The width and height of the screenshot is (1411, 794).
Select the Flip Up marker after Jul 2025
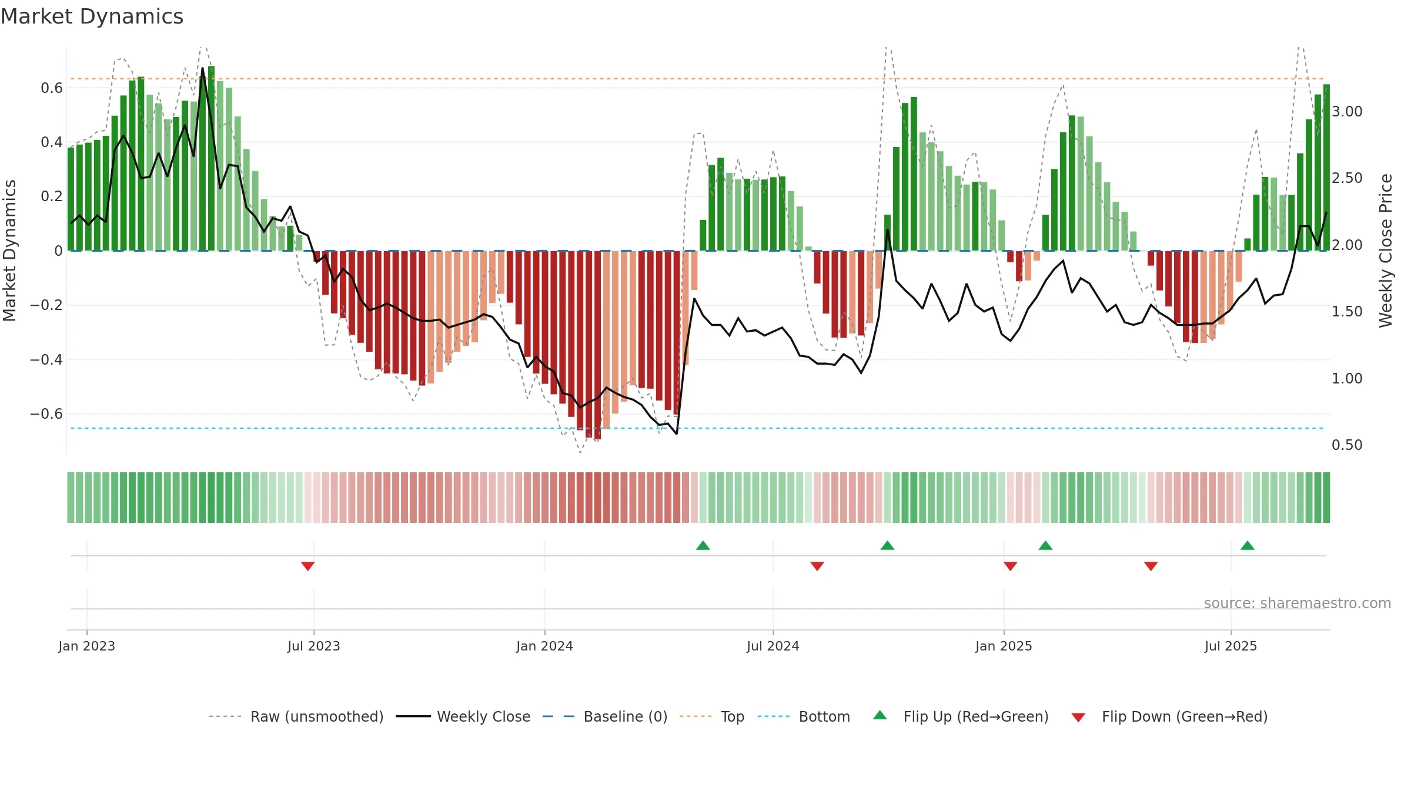(x=1248, y=545)
